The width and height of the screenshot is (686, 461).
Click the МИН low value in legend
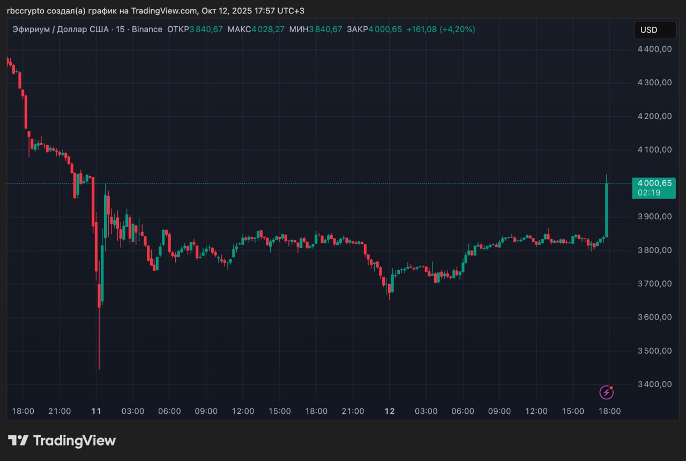coord(325,29)
